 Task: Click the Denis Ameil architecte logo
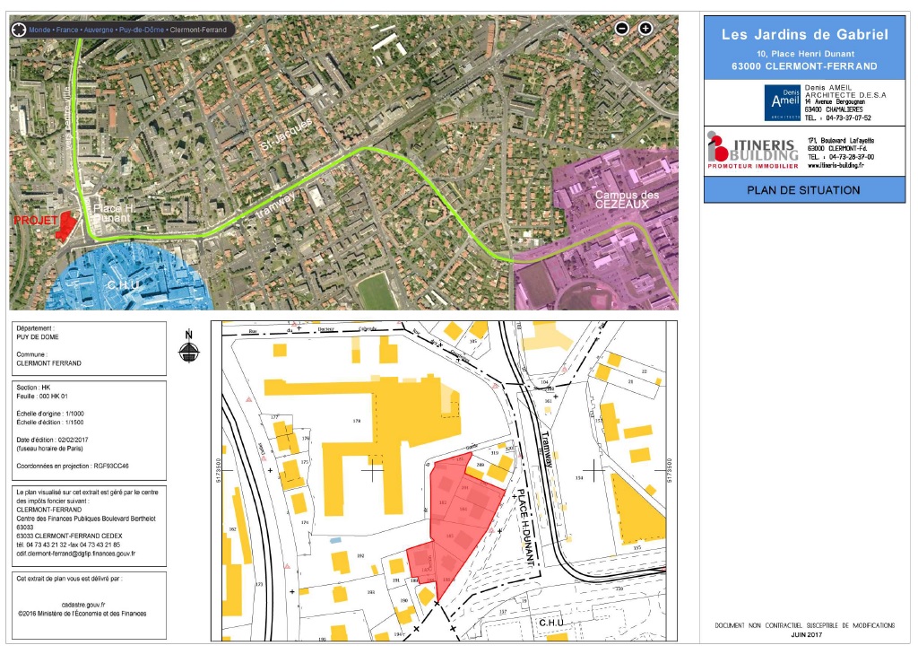783,102
